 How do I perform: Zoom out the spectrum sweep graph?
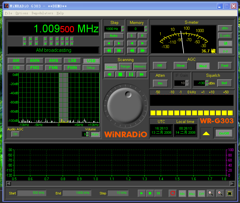[211, 194]
